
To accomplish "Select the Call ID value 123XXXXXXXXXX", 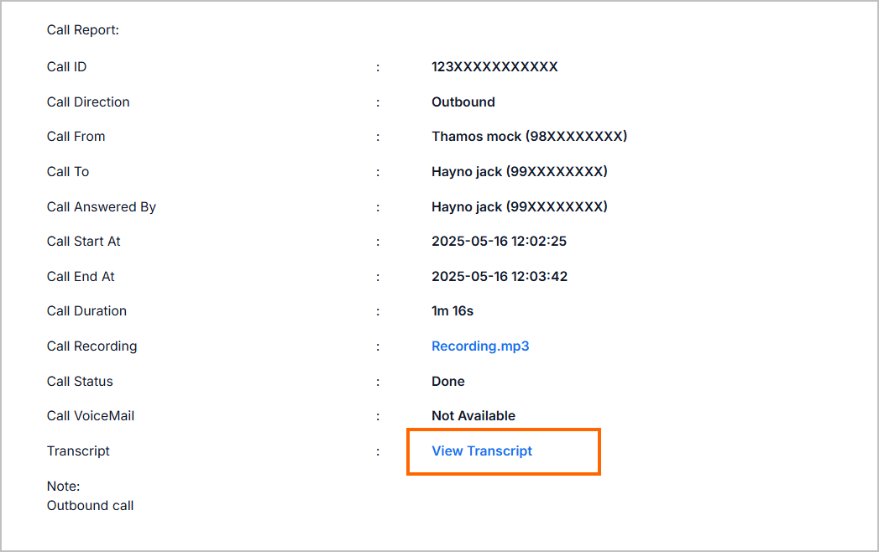I will (x=494, y=66).
